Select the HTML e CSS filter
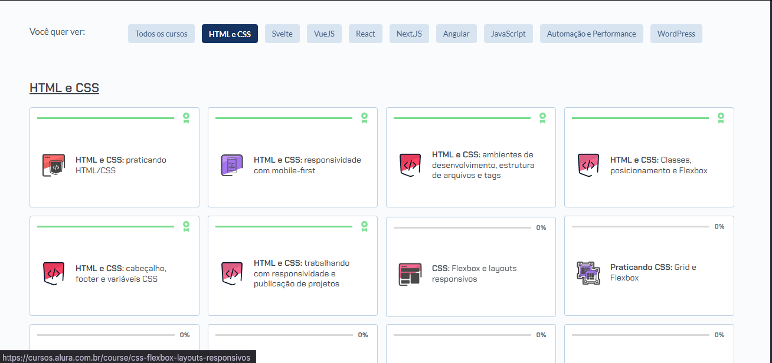772x363 pixels. click(x=230, y=34)
